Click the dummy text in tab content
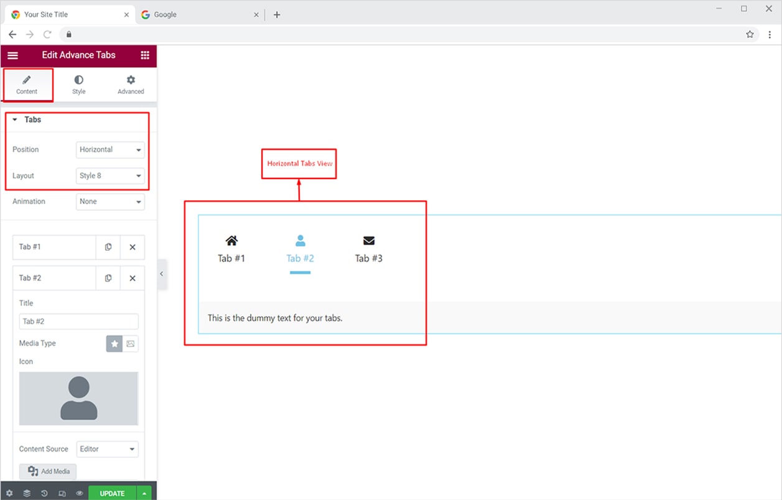Viewport: 782px width, 500px height. click(x=275, y=318)
